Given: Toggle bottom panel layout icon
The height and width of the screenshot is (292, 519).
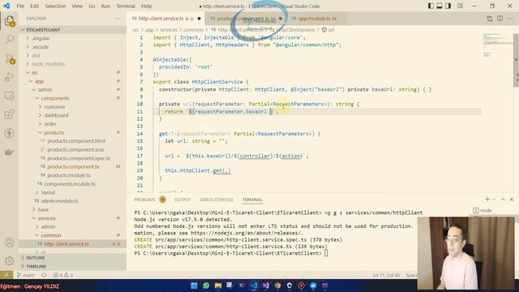Looking at the screenshot, I should pos(440,6).
